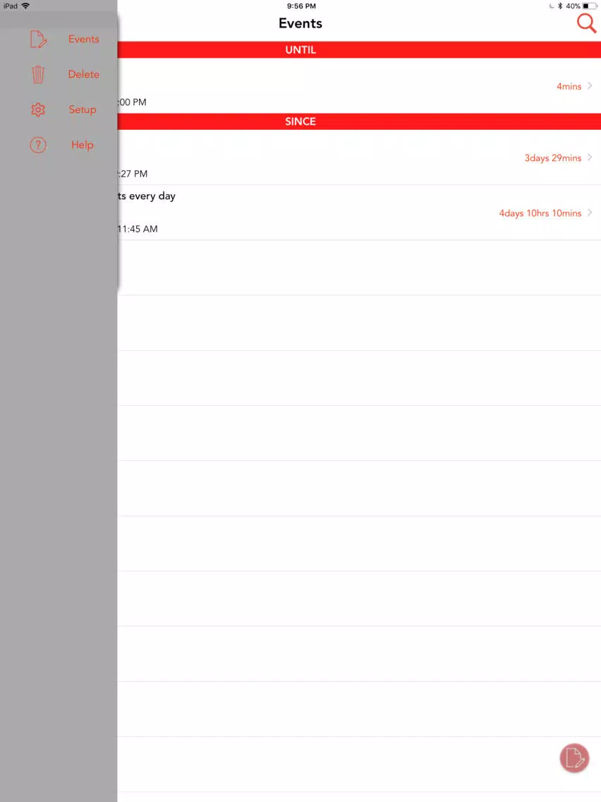Open Setup from the side menu

click(x=83, y=109)
